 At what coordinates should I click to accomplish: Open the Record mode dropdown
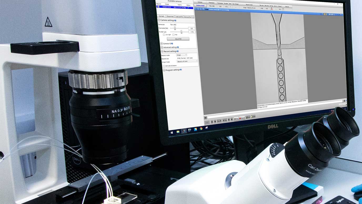pos(182,55)
